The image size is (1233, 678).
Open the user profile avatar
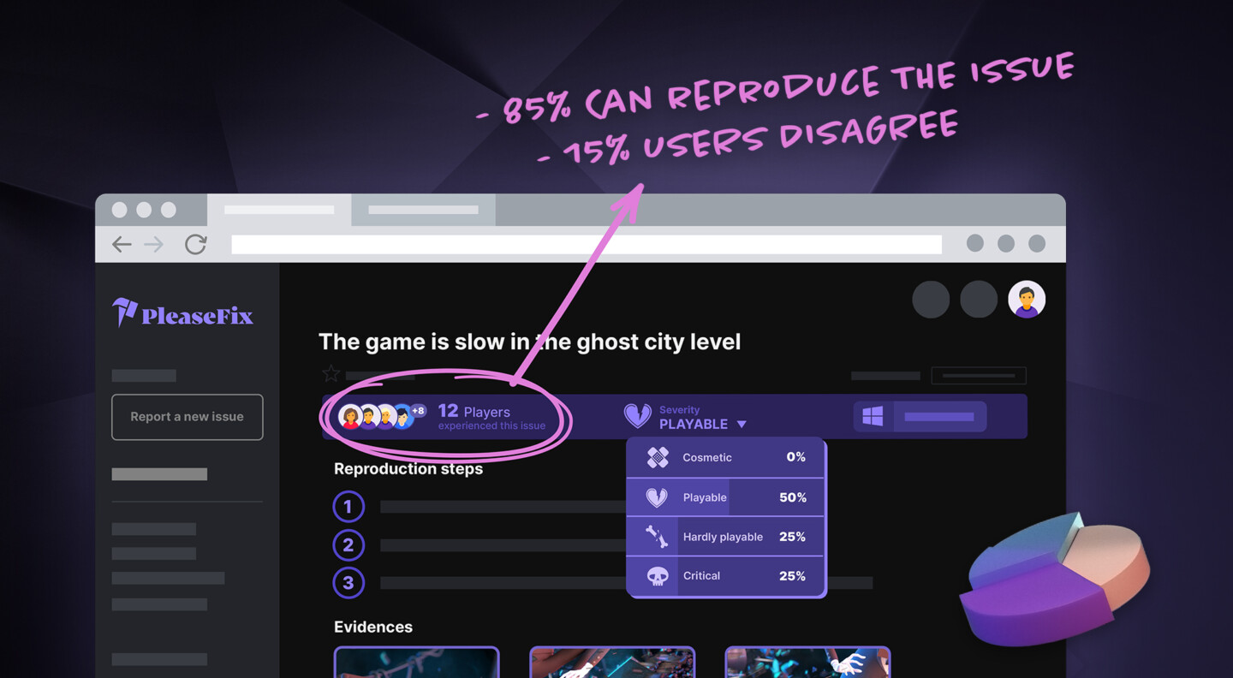1027,300
